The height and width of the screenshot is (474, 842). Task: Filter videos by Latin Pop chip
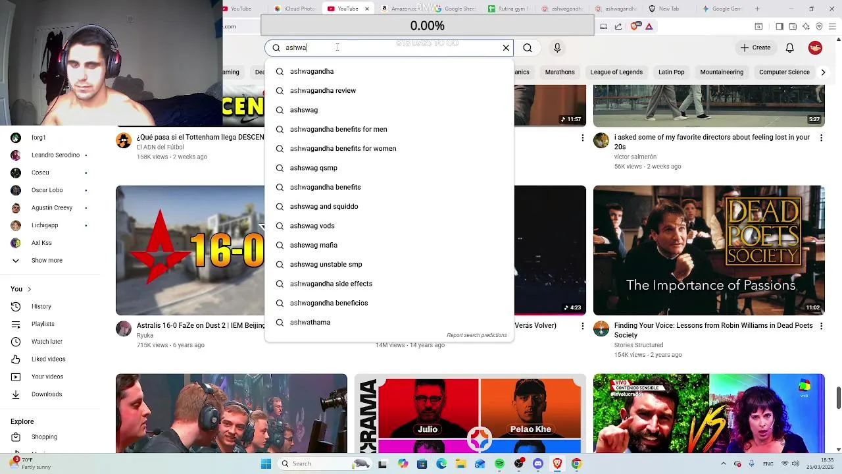pos(671,72)
